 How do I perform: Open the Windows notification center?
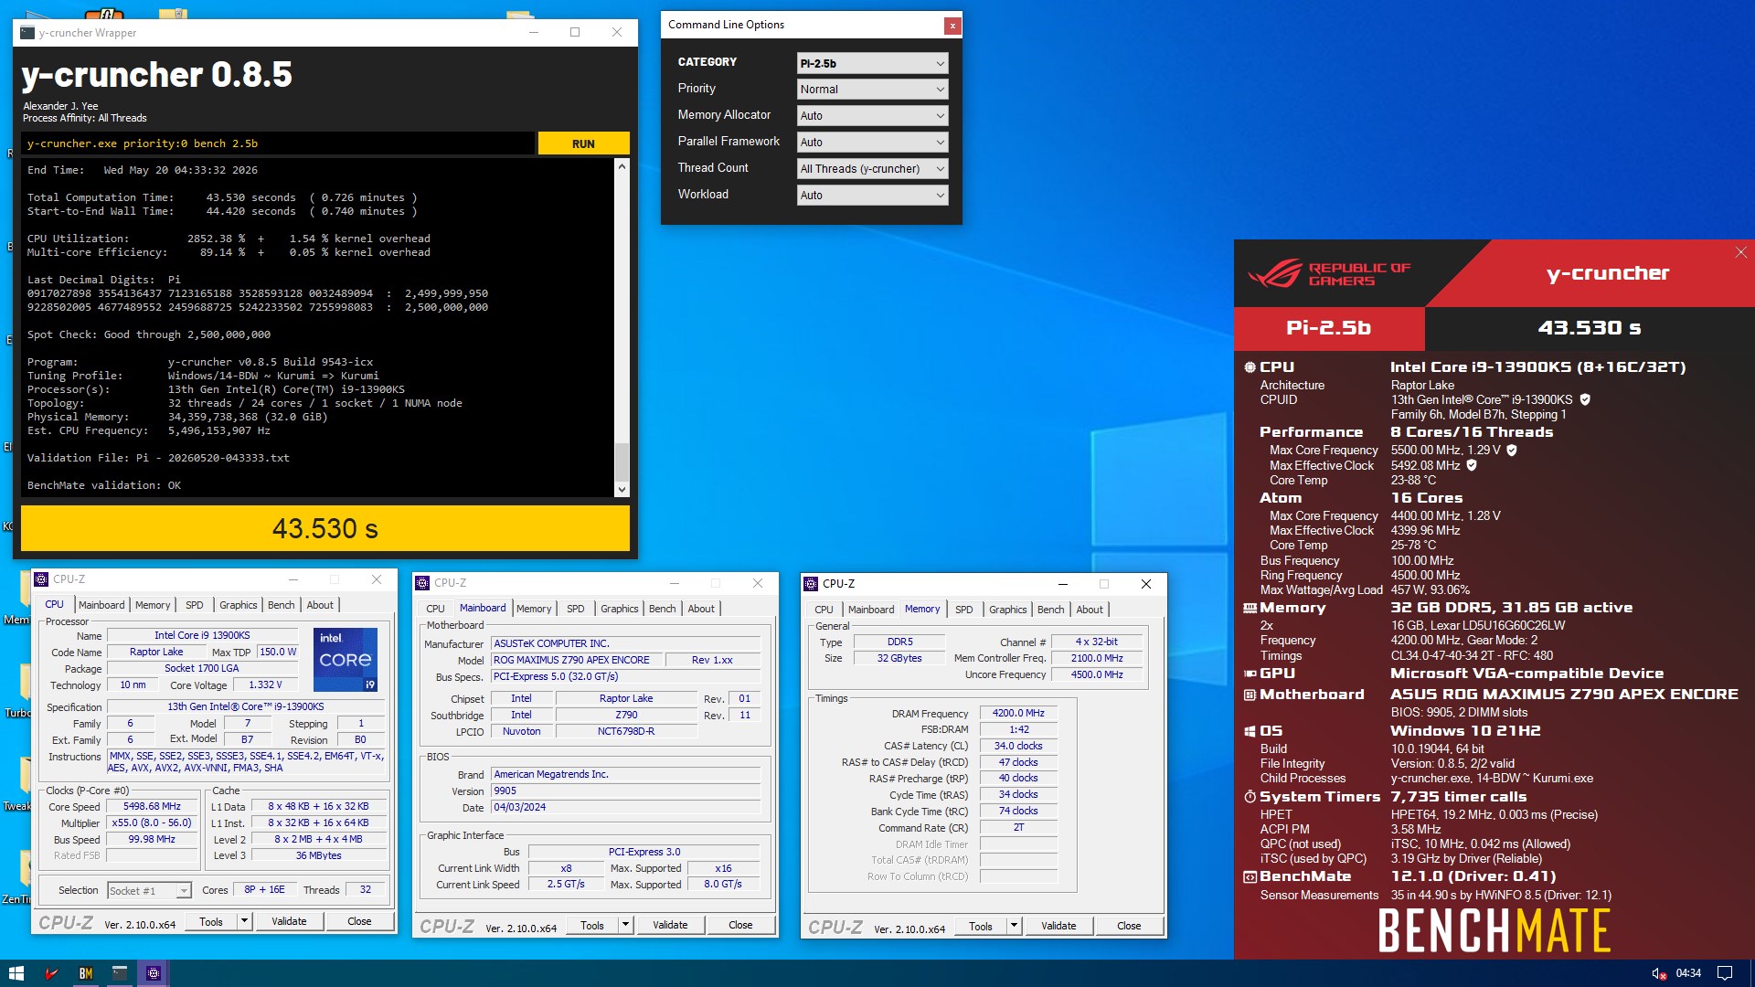(1725, 973)
